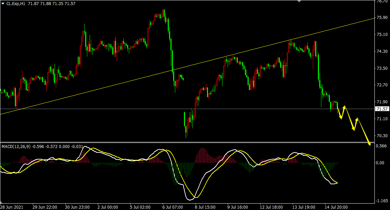The height and width of the screenshot is (210, 390).
Task: Click the chart shift marker on the top edge
Action: 299,1
